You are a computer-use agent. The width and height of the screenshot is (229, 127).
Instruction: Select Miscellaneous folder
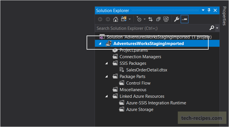[133, 90]
